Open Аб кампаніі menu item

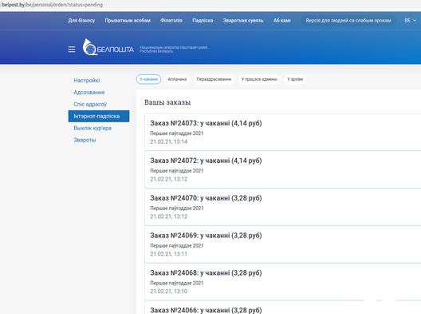[282, 21]
